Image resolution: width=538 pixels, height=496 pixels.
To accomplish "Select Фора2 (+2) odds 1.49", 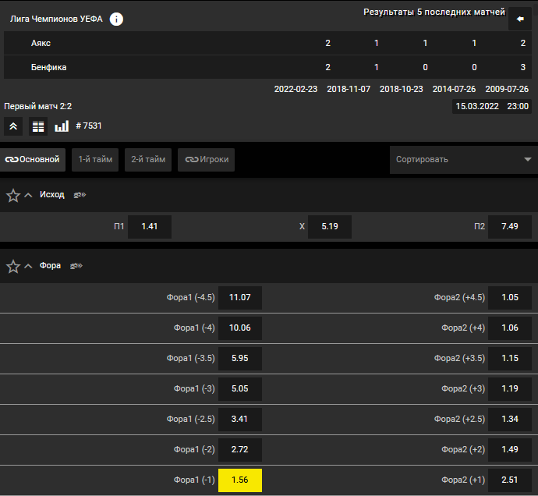I will (510, 450).
